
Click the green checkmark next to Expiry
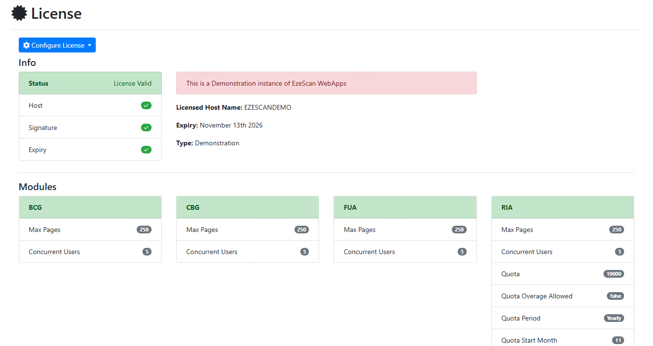(x=146, y=150)
